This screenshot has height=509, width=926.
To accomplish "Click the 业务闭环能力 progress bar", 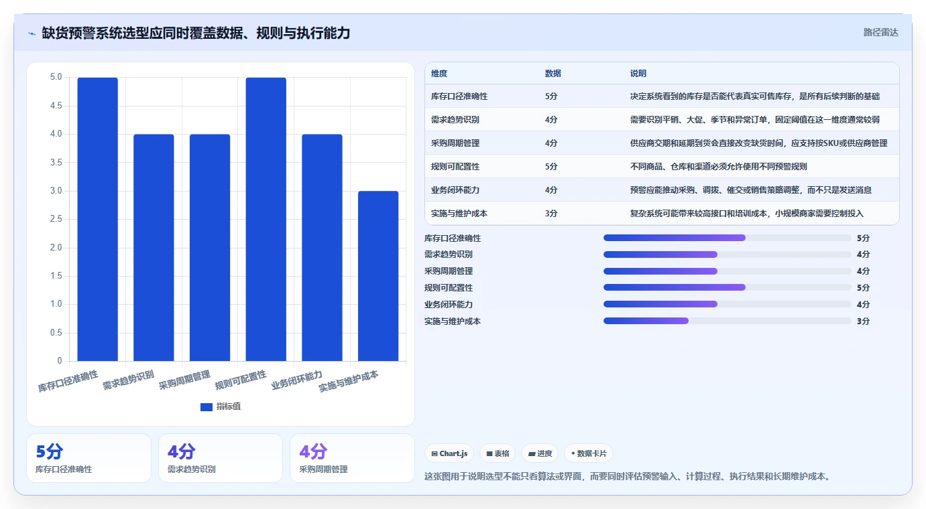I will [728, 304].
